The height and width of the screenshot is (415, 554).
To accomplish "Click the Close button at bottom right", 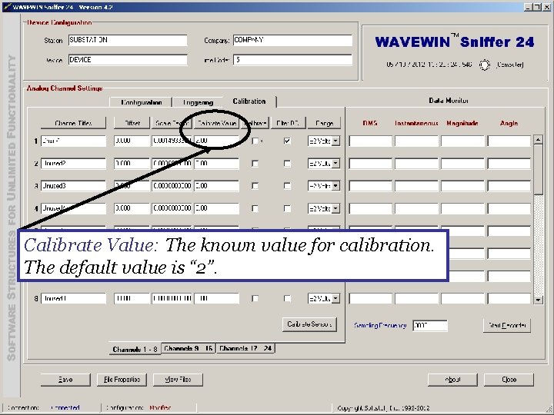I will 509,380.
